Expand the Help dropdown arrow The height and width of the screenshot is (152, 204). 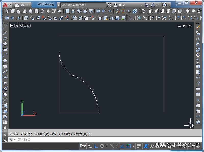(x=169, y=5)
